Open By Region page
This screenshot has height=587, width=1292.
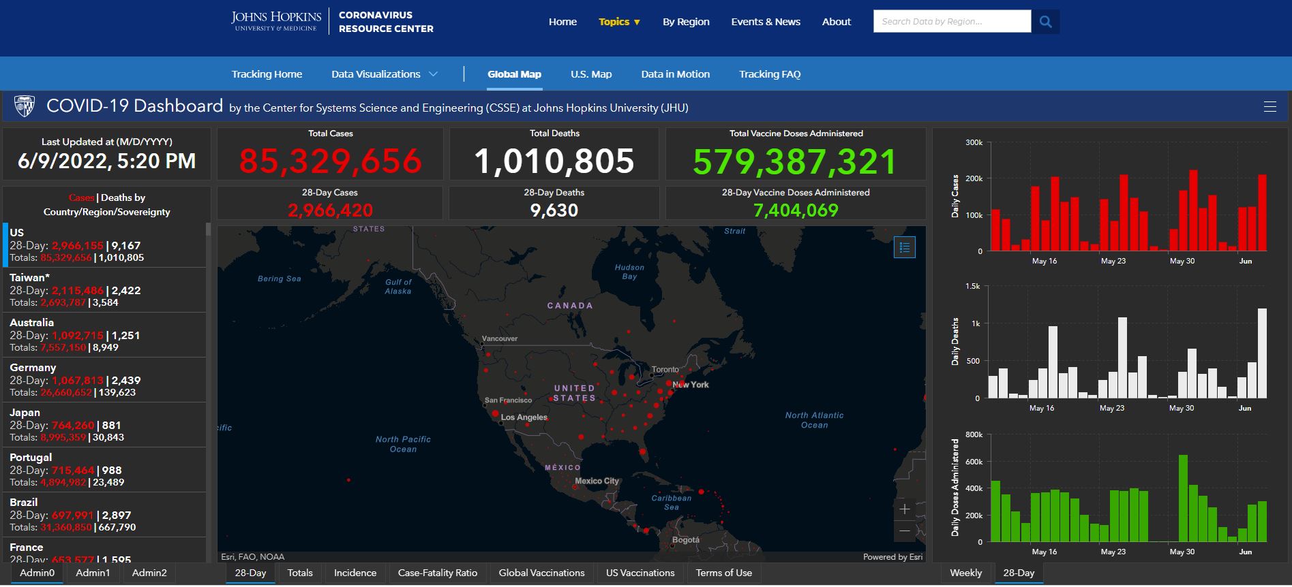pos(686,22)
